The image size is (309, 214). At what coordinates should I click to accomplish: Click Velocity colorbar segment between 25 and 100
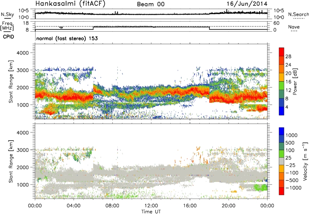[282, 154]
